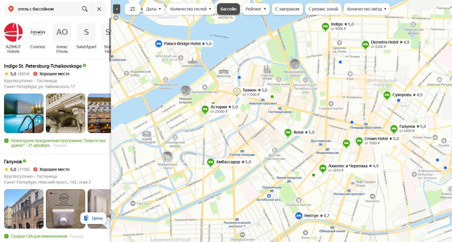View Indigo statue facade photo
452x242 pixels.
click(66, 113)
